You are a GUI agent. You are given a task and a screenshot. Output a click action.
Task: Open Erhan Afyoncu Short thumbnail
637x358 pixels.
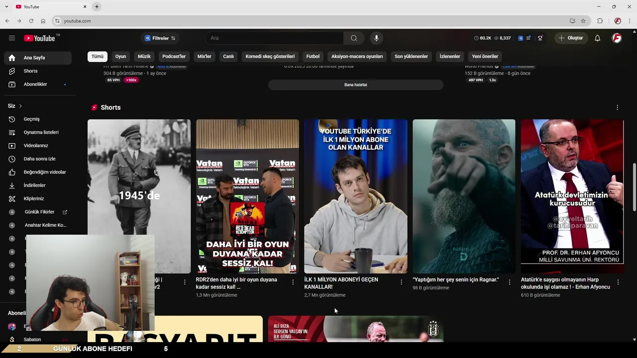click(572, 196)
